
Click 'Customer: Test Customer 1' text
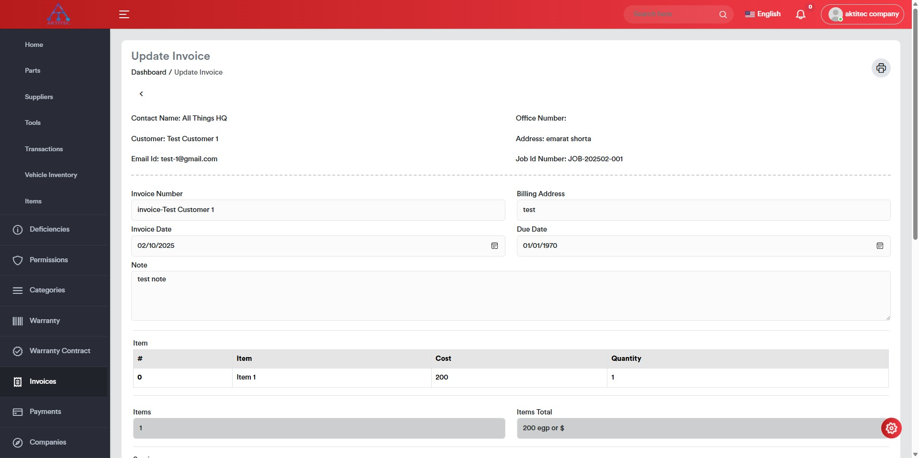point(175,139)
